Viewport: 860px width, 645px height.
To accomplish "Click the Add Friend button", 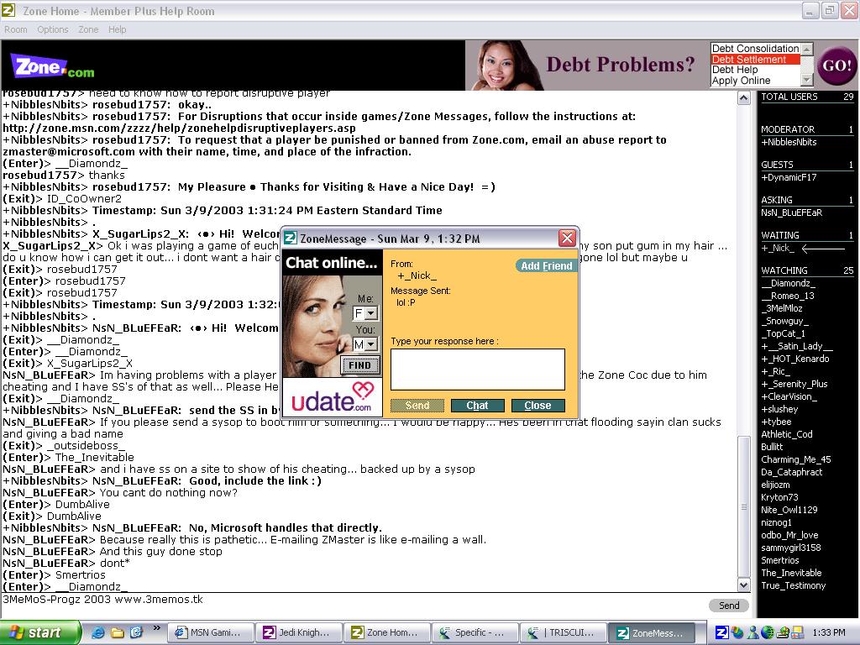I will [x=546, y=265].
